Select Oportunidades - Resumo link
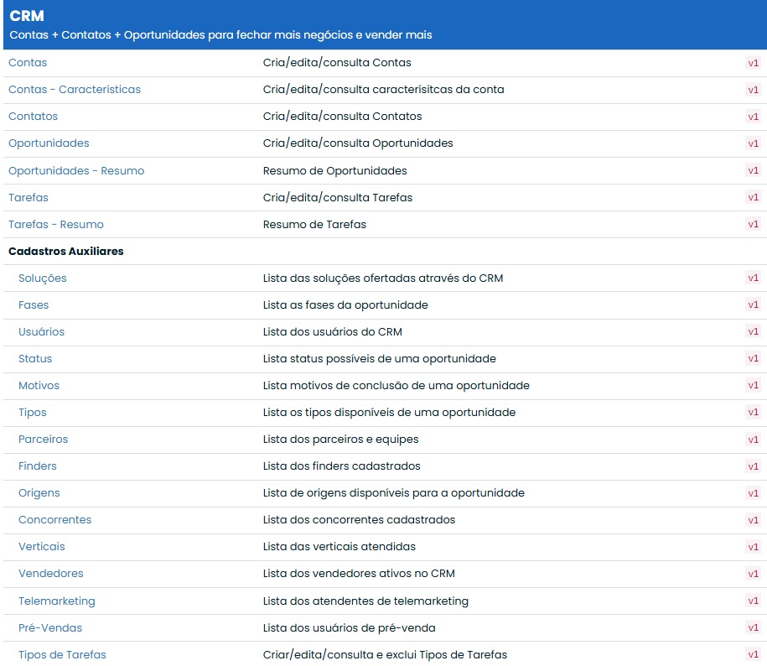 pyautogui.click(x=76, y=170)
